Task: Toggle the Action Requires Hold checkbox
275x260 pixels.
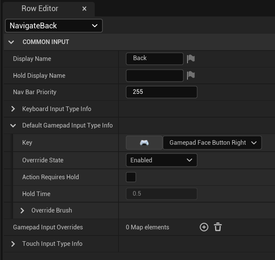Action: point(131,177)
